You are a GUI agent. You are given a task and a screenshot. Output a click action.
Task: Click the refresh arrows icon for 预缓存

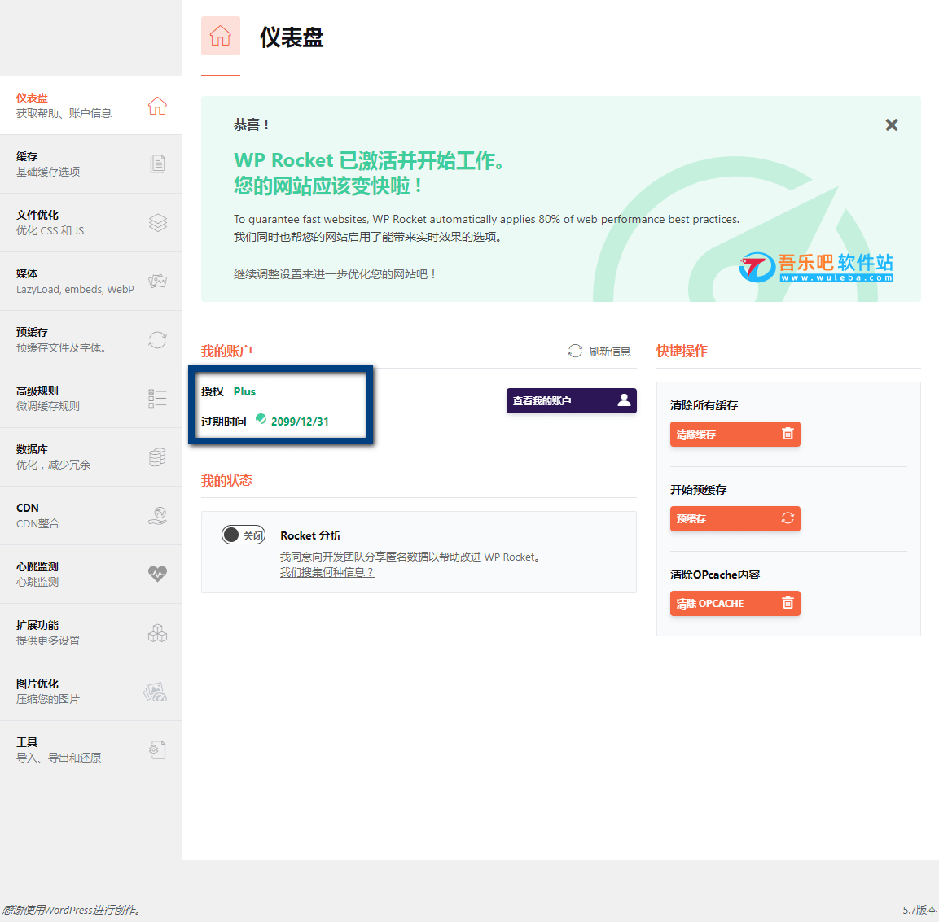157,340
